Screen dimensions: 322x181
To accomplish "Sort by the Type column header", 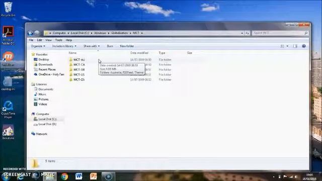I will coord(162,53).
